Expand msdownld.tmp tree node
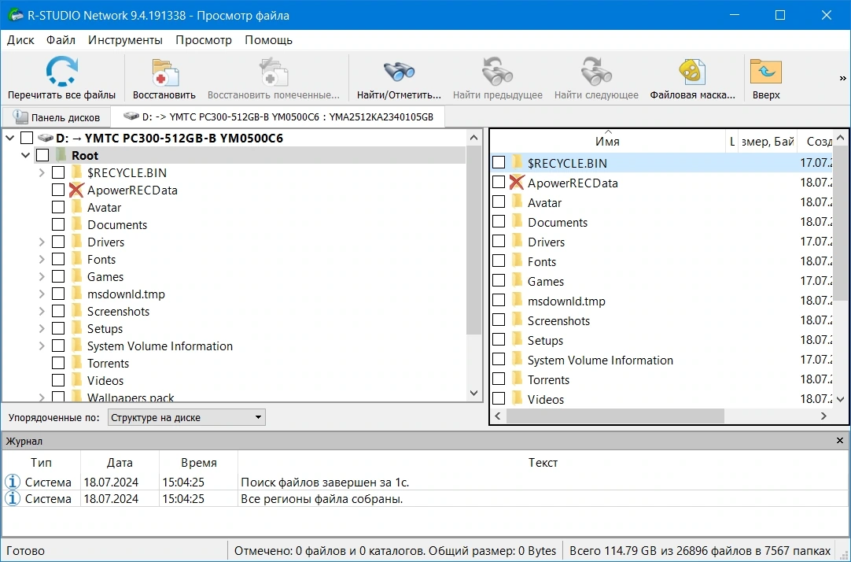This screenshot has height=562, width=851. [42, 294]
